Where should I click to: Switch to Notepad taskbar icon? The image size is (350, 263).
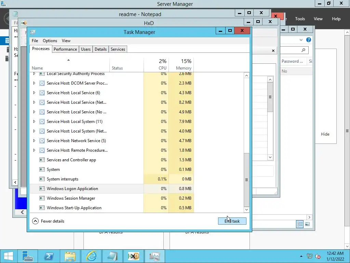pos(112,256)
